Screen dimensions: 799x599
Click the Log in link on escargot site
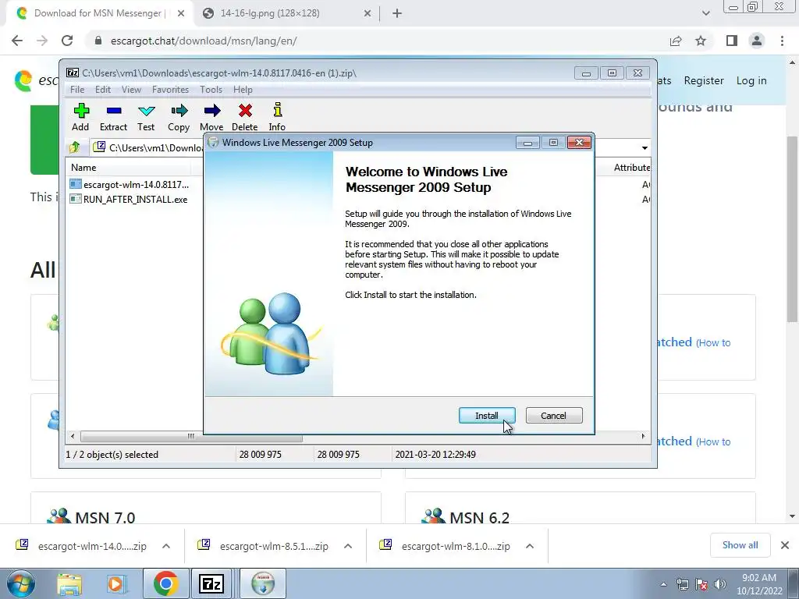(x=751, y=80)
